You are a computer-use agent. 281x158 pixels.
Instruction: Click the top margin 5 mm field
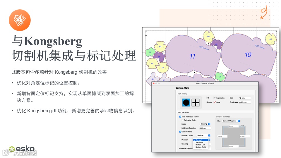click(x=234, y=126)
